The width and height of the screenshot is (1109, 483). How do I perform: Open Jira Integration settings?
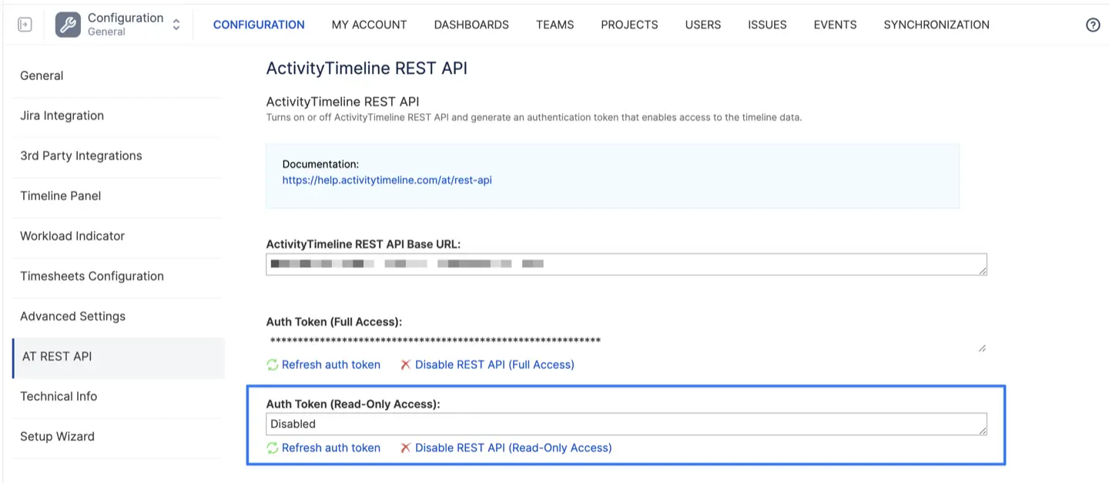pyautogui.click(x=62, y=116)
